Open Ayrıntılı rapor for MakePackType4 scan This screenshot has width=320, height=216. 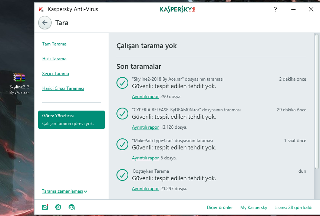pos(145,158)
